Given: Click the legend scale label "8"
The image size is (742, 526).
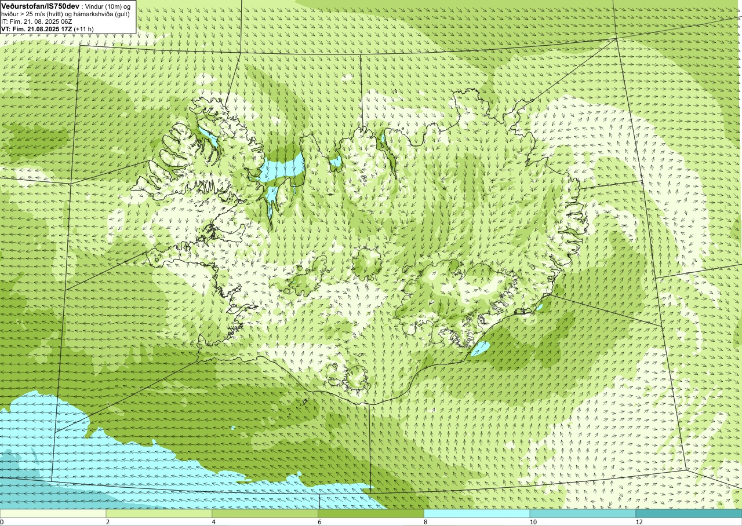Looking at the screenshot, I should [x=426, y=522].
